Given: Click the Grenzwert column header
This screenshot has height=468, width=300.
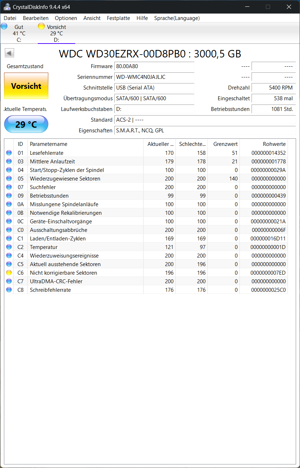Looking at the screenshot, I should [x=224, y=144].
